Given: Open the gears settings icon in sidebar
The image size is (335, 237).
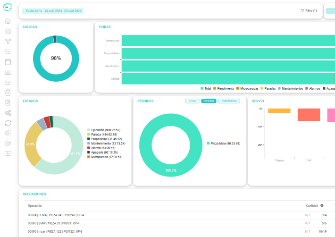Looking at the screenshot, I should (8, 113).
